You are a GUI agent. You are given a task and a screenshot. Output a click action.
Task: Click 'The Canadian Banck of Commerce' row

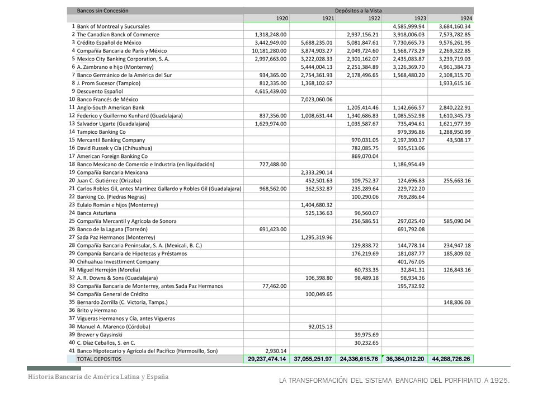[118, 35]
